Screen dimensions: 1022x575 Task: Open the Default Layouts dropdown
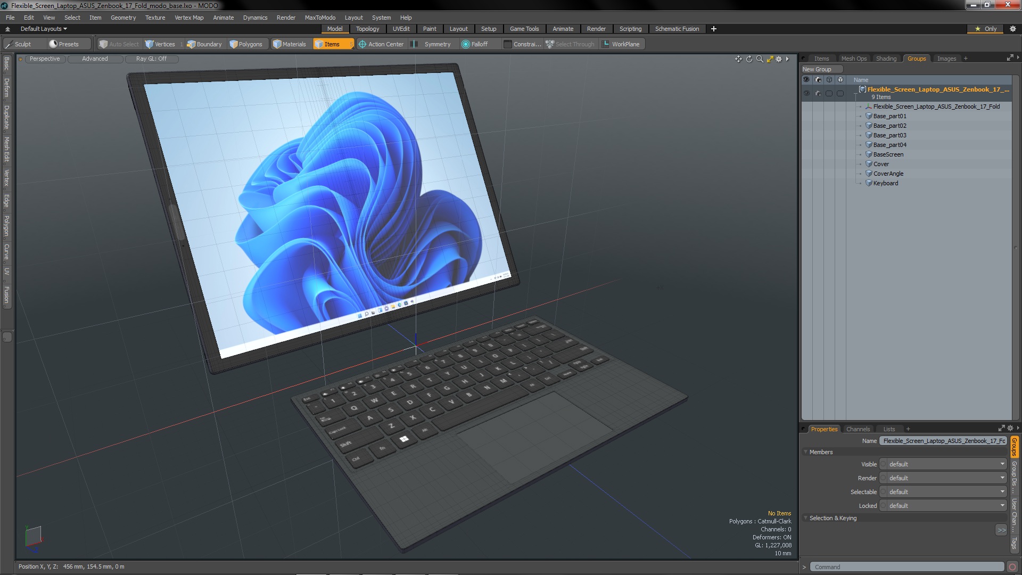[44, 29]
